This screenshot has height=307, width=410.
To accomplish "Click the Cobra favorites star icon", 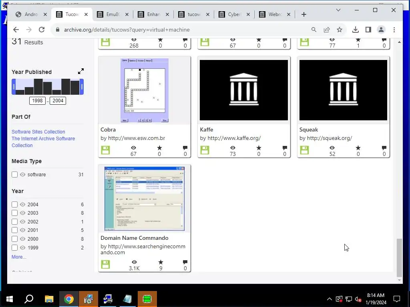I will [x=159, y=148].
